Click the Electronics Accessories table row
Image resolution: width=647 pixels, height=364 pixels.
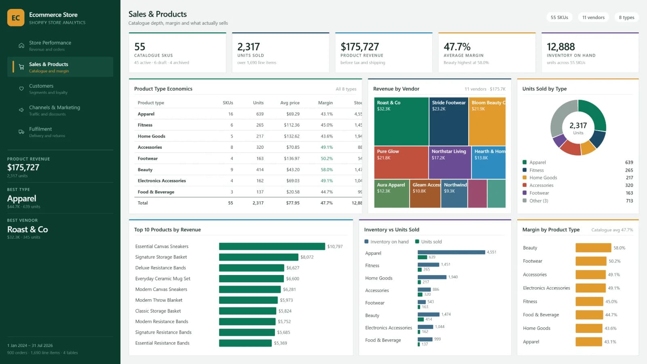[248, 181]
